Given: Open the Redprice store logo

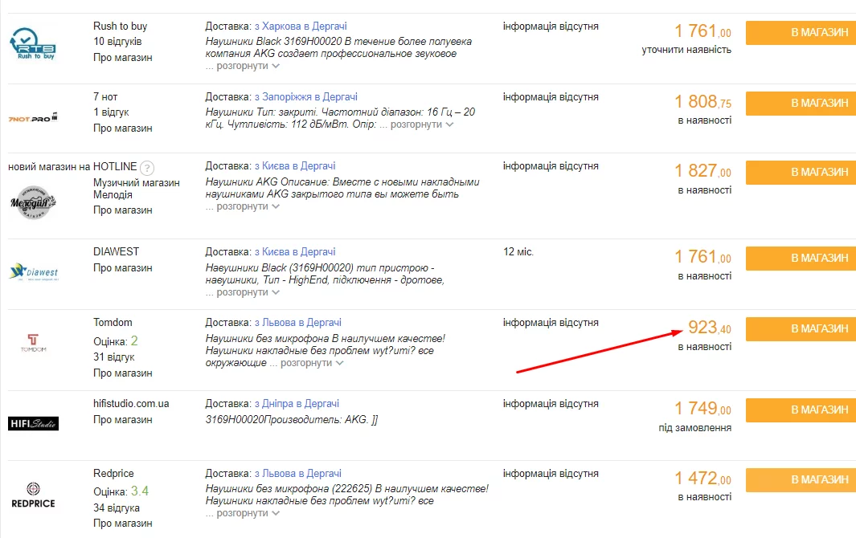Looking at the screenshot, I should [x=33, y=495].
